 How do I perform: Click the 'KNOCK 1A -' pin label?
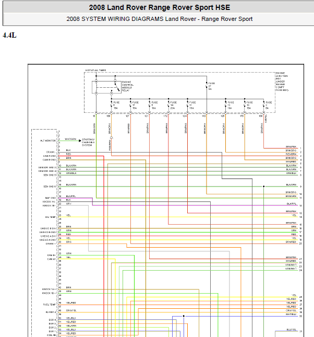49,202
